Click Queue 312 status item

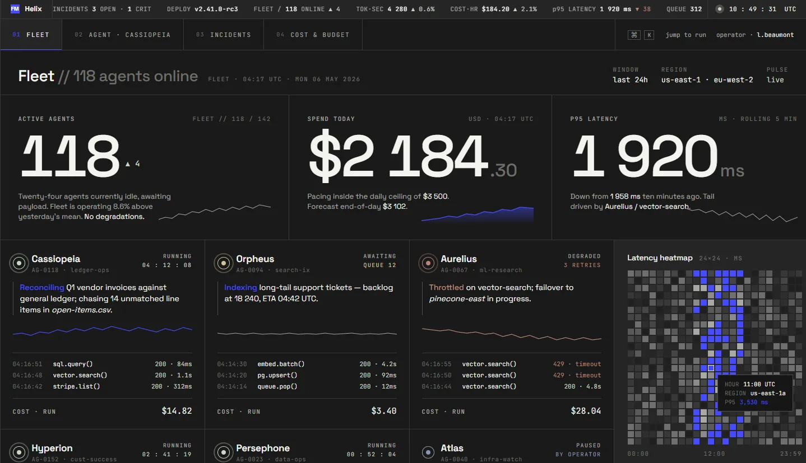(684, 9)
